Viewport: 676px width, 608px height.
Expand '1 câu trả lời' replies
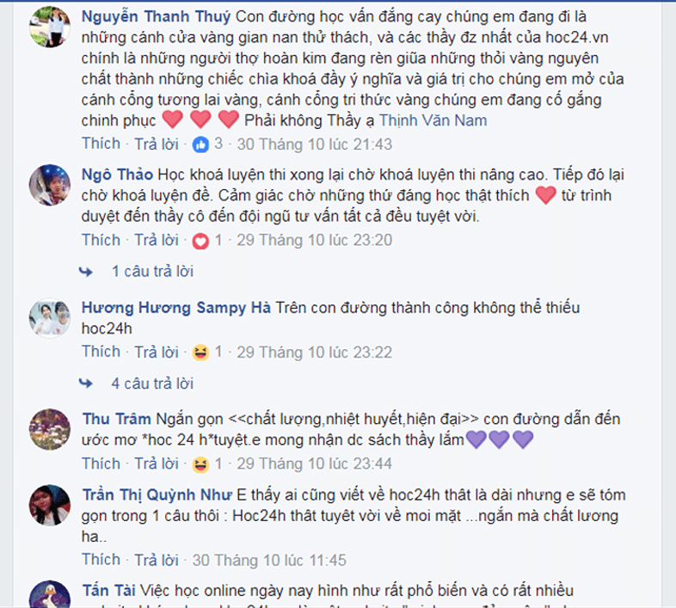click(x=152, y=271)
